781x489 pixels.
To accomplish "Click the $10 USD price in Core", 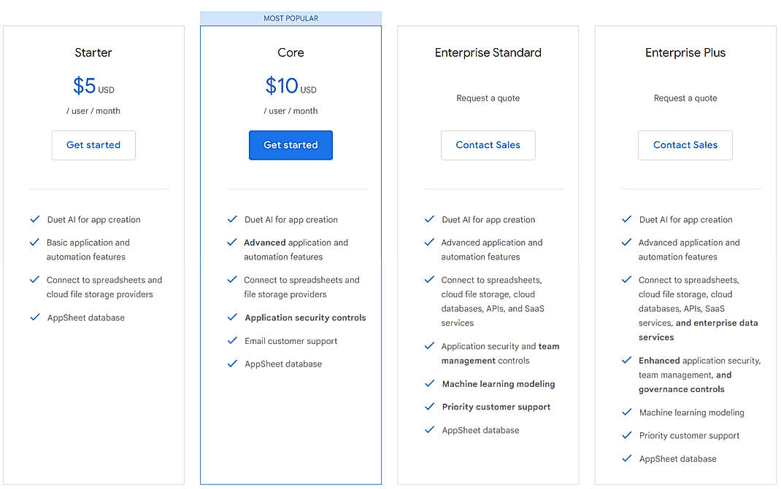I will [x=291, y=85].
